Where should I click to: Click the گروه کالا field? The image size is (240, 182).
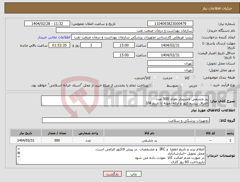(x=126, y=120)
